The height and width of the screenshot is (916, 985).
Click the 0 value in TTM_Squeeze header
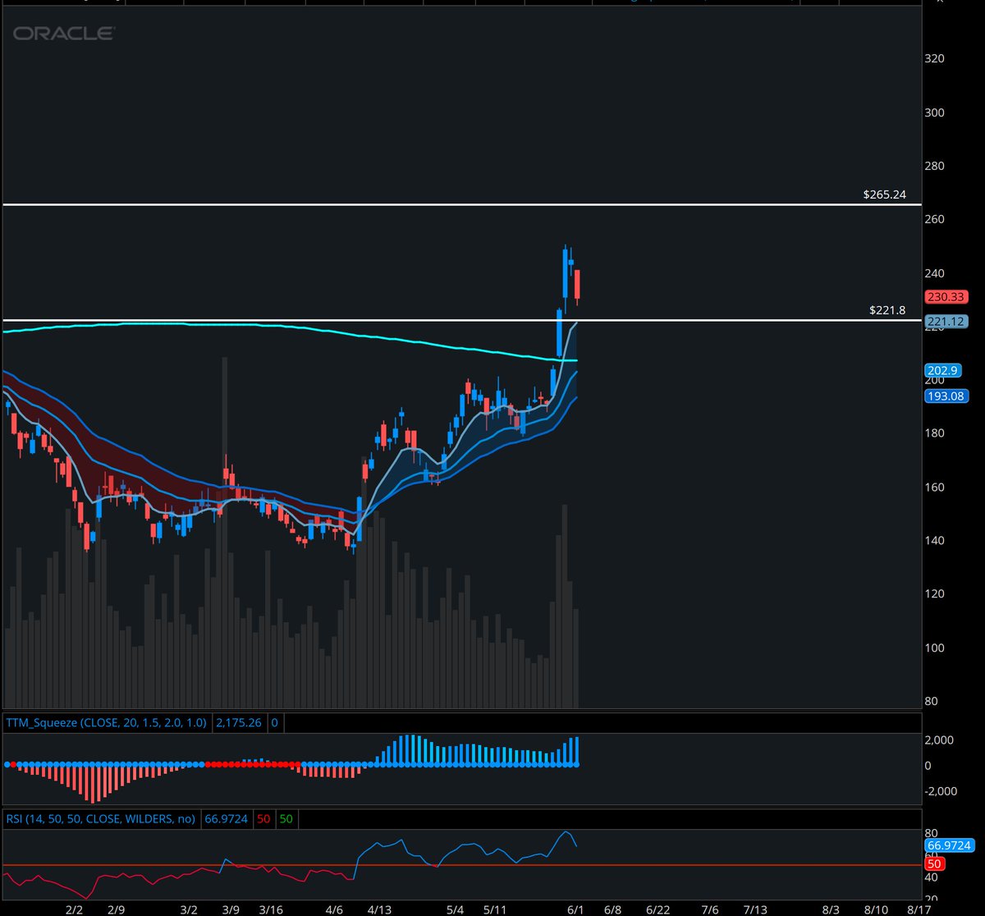[x=275, y=724]
